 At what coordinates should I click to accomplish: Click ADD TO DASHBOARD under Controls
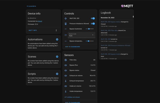(x=72, y=47)
